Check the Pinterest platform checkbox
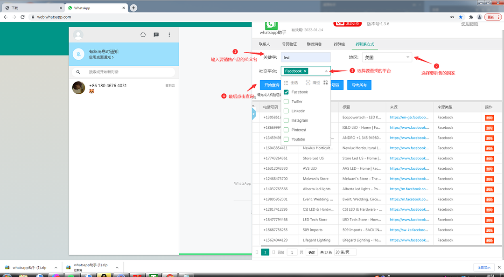 pos(286,130)
